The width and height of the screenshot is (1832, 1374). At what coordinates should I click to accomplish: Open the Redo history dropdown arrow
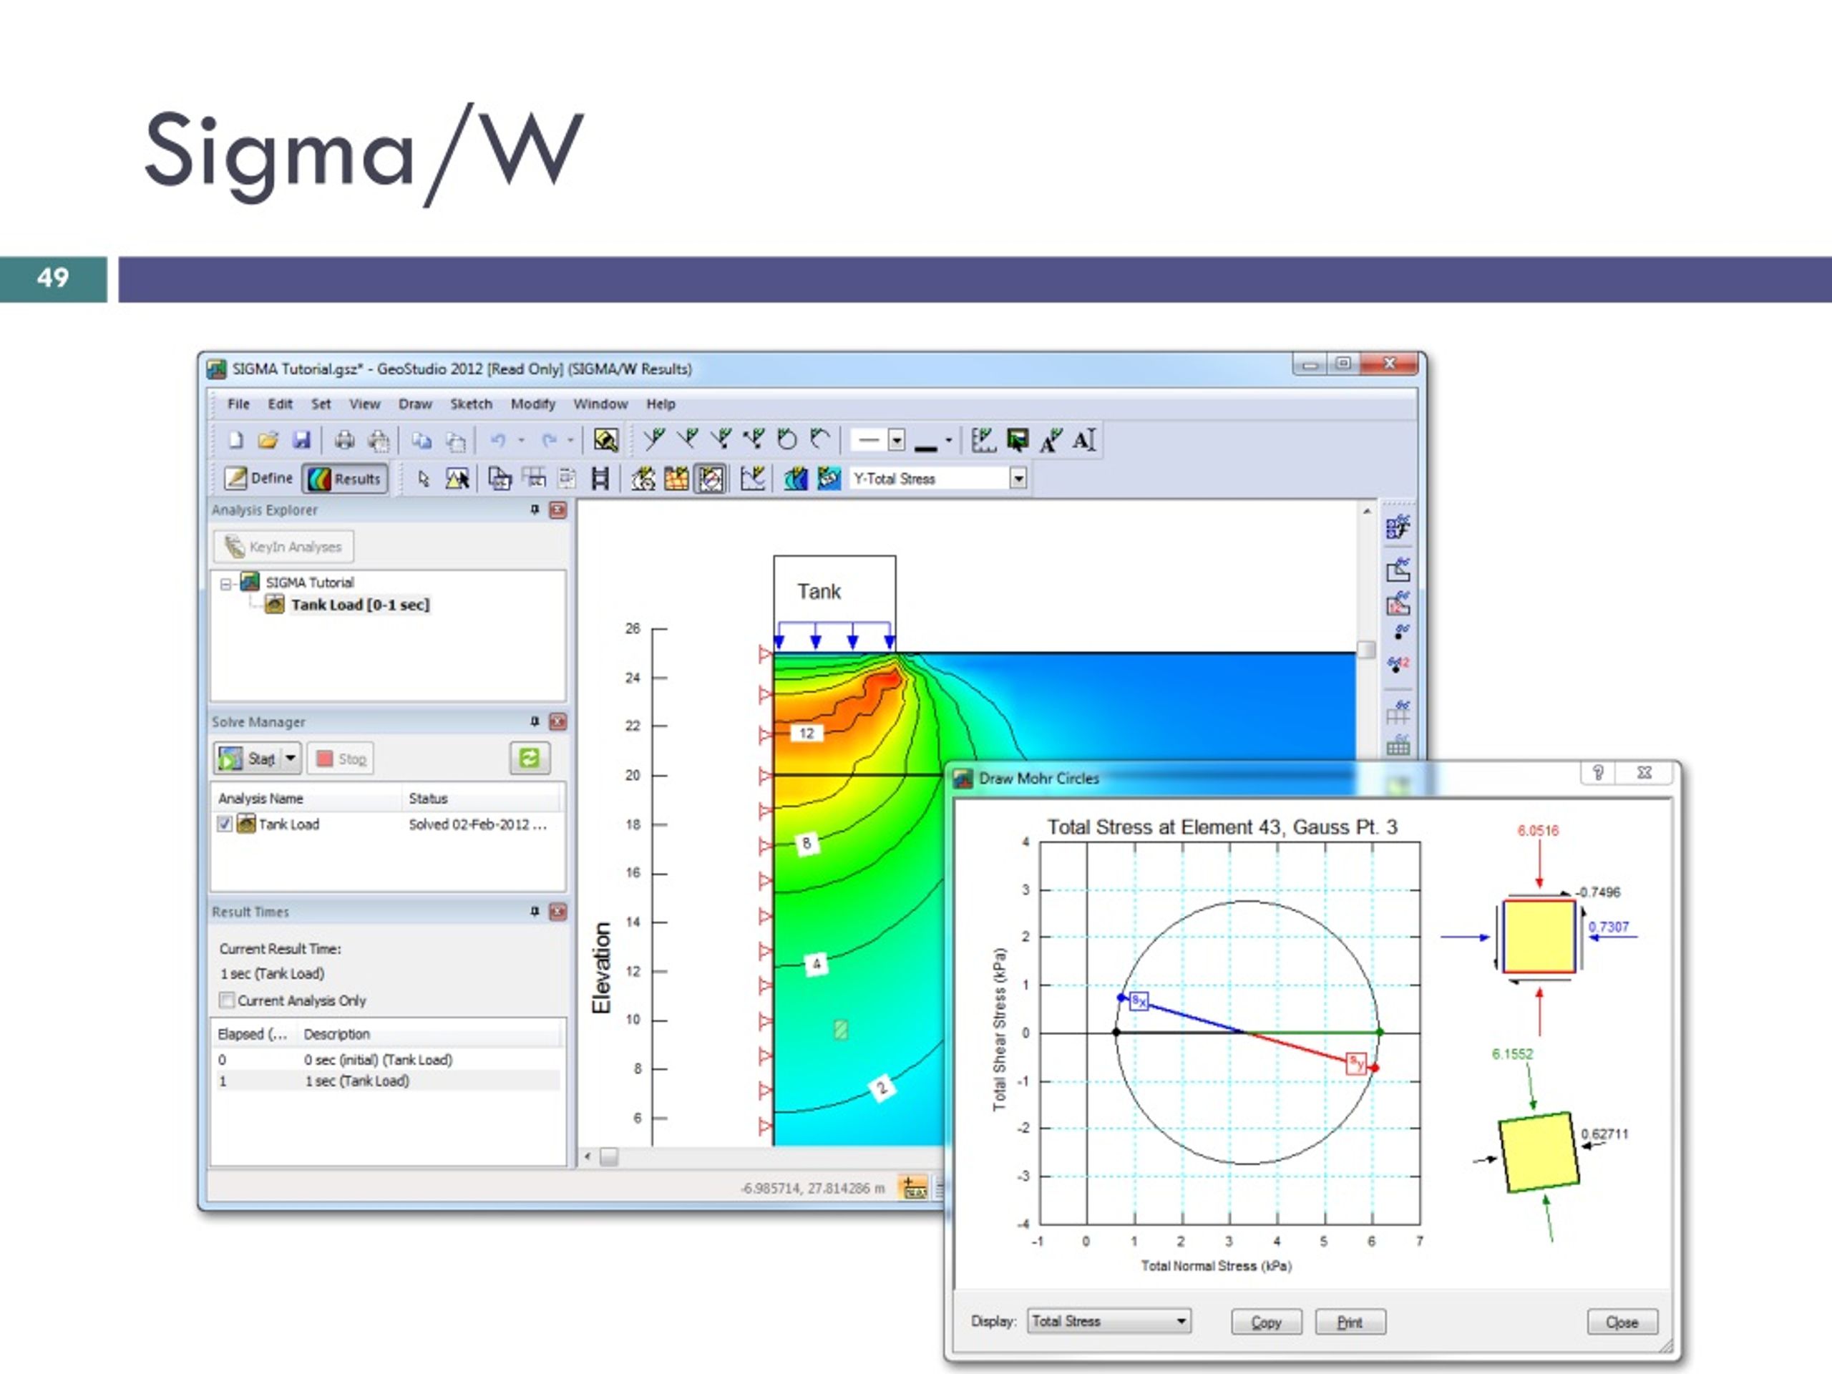570,441
